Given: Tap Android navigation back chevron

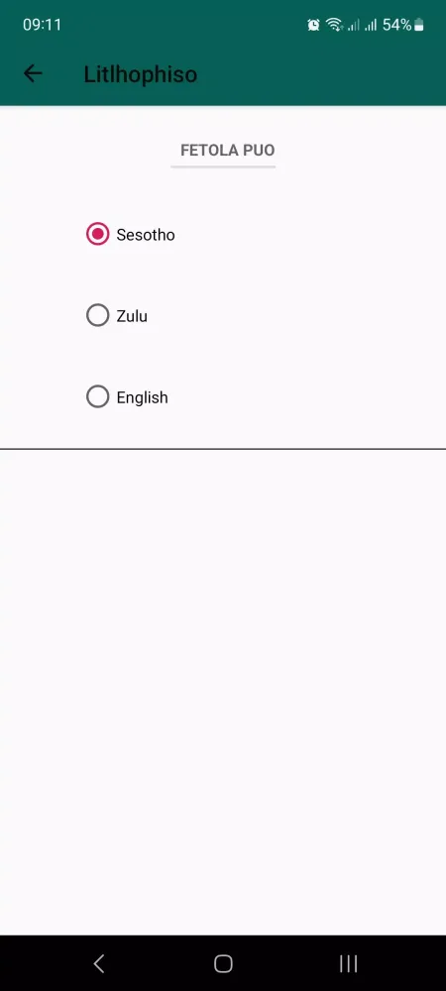Looking at the screenshot, I should tap(98, 963).
